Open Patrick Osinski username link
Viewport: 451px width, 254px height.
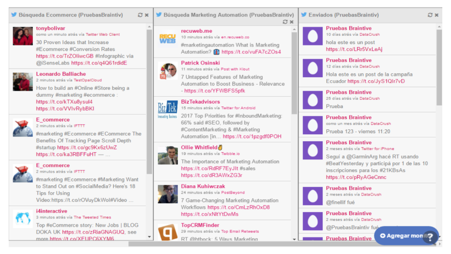pyautogui.click(x=201, y=63)
